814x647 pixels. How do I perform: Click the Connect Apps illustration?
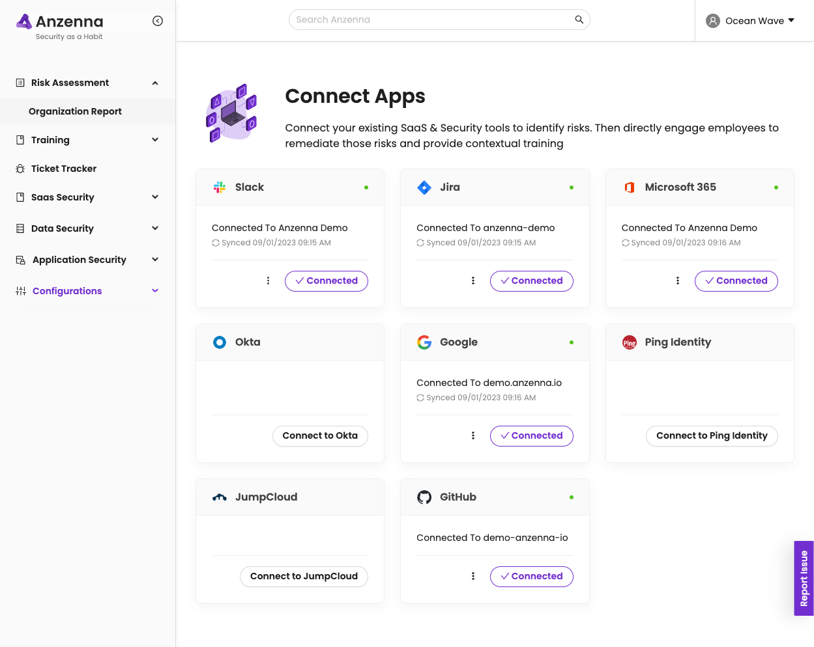coord(232,113)
